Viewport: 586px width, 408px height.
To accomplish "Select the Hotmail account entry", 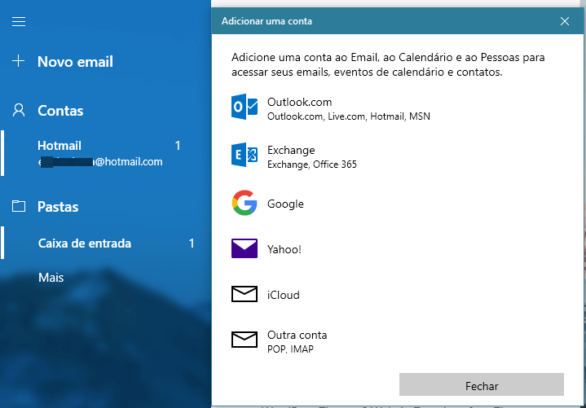I will 105,153.
